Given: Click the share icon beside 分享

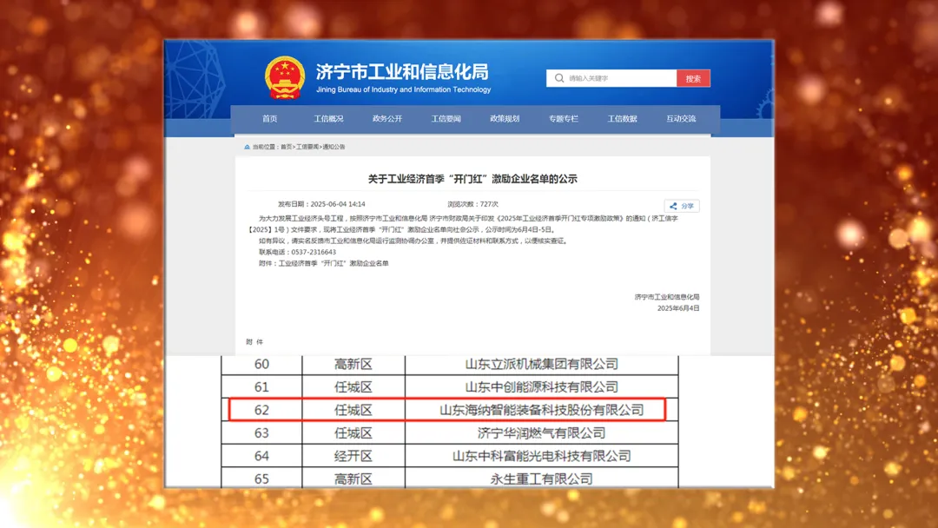Looking at the screenshot, I should coord(674,206).
